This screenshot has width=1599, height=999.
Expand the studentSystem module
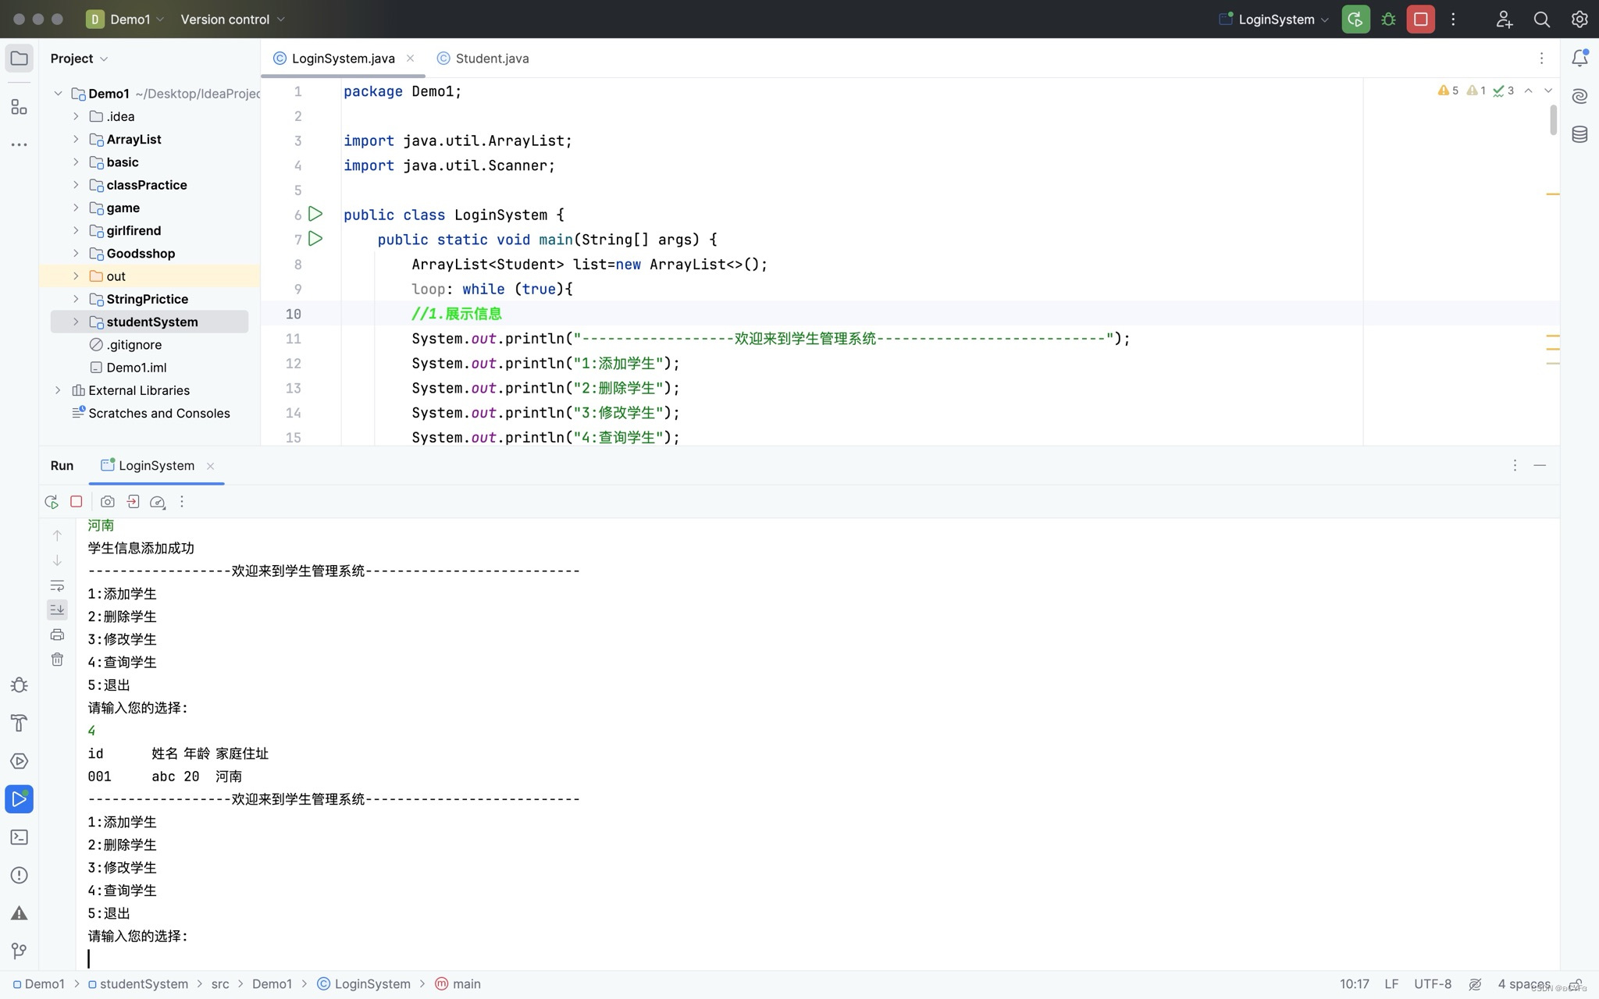[76, 322]
